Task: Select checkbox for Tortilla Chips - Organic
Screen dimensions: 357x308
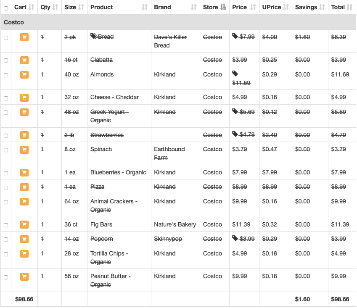Action: tap(6, 254)
